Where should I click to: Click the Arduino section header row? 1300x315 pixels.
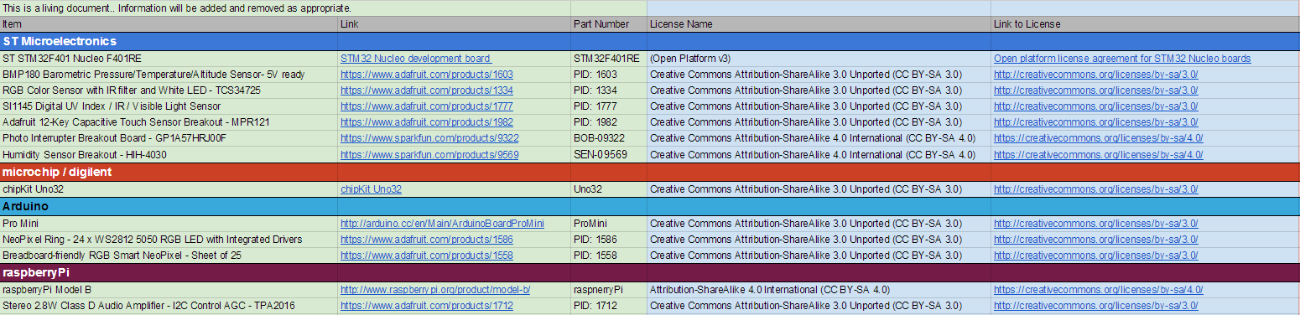click(650, 206)
